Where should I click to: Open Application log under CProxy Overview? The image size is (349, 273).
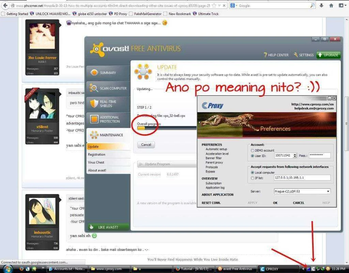coord(215,188)
